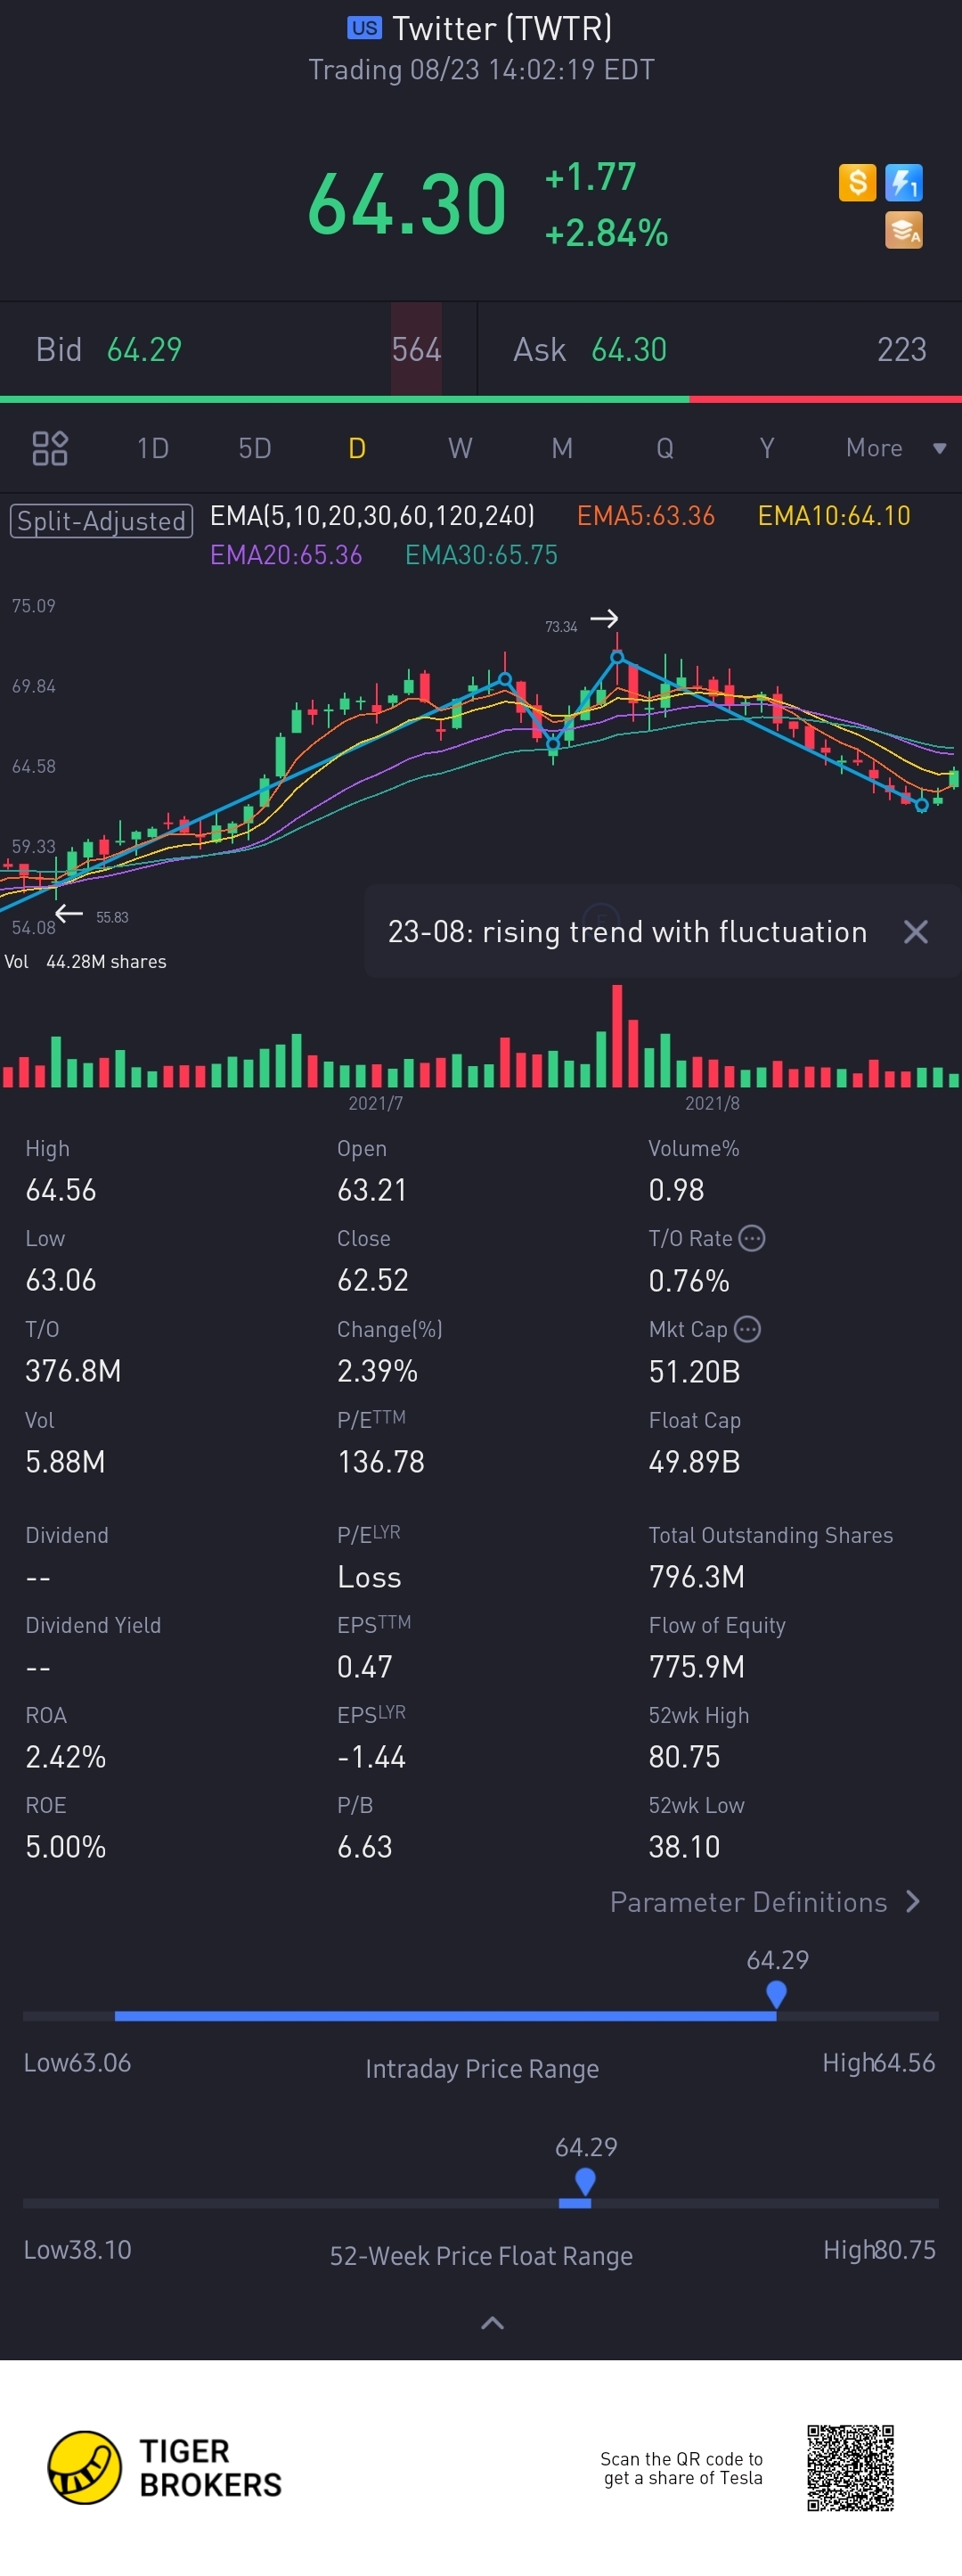Switch to the 5D chart tab
962x2576 pixels.
pos(255,448)
